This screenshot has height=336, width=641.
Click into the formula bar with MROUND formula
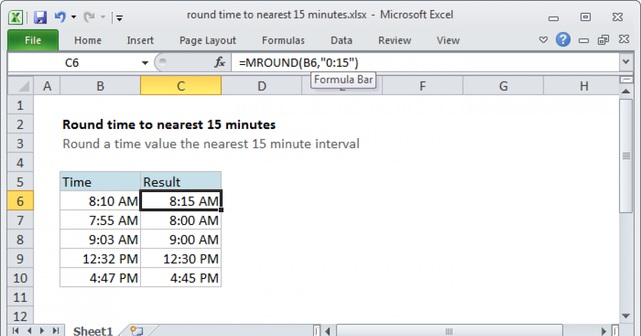tap(425, 63)
